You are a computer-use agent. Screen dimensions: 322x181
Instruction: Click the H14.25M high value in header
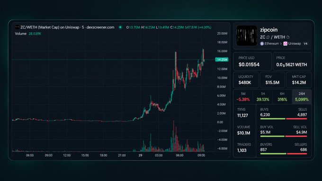pyautogui.click(x=148, y=27)
